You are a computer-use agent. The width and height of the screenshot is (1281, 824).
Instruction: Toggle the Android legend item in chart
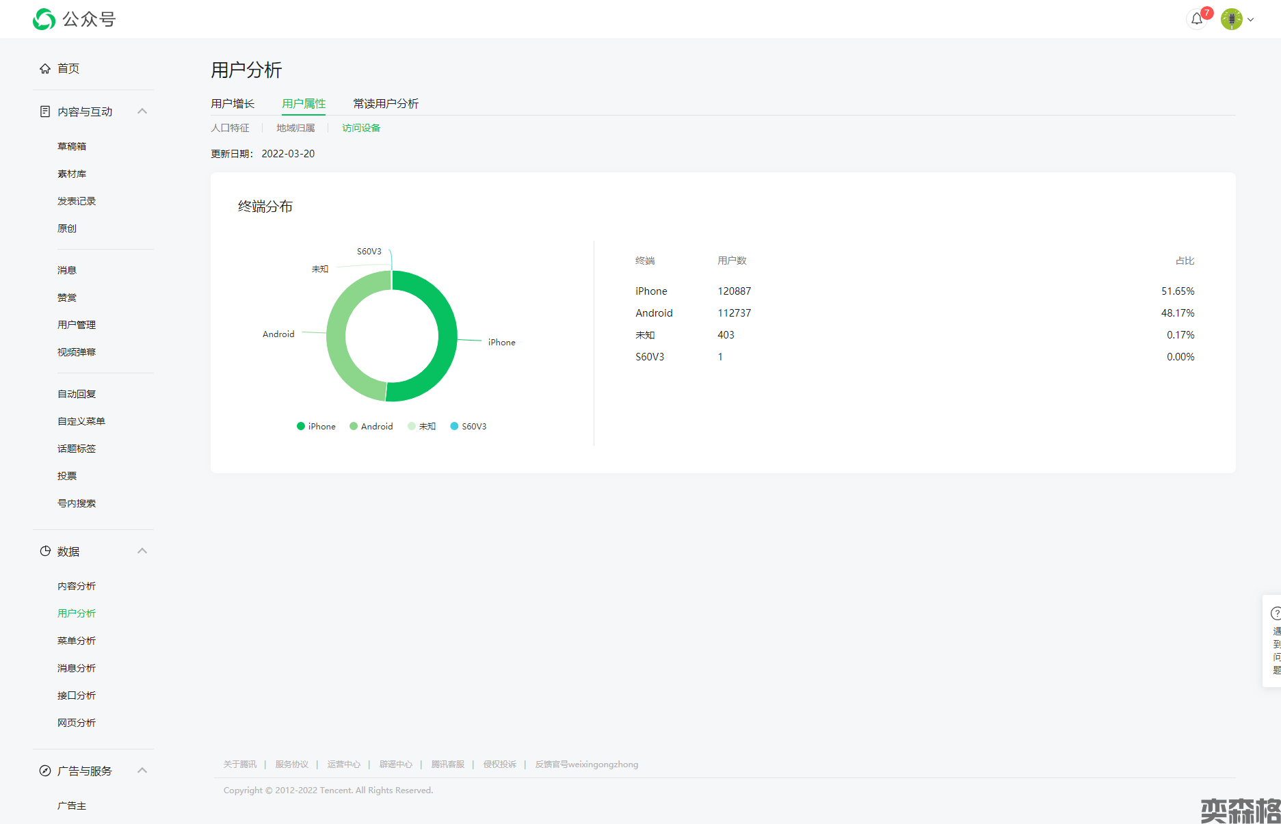371,426
